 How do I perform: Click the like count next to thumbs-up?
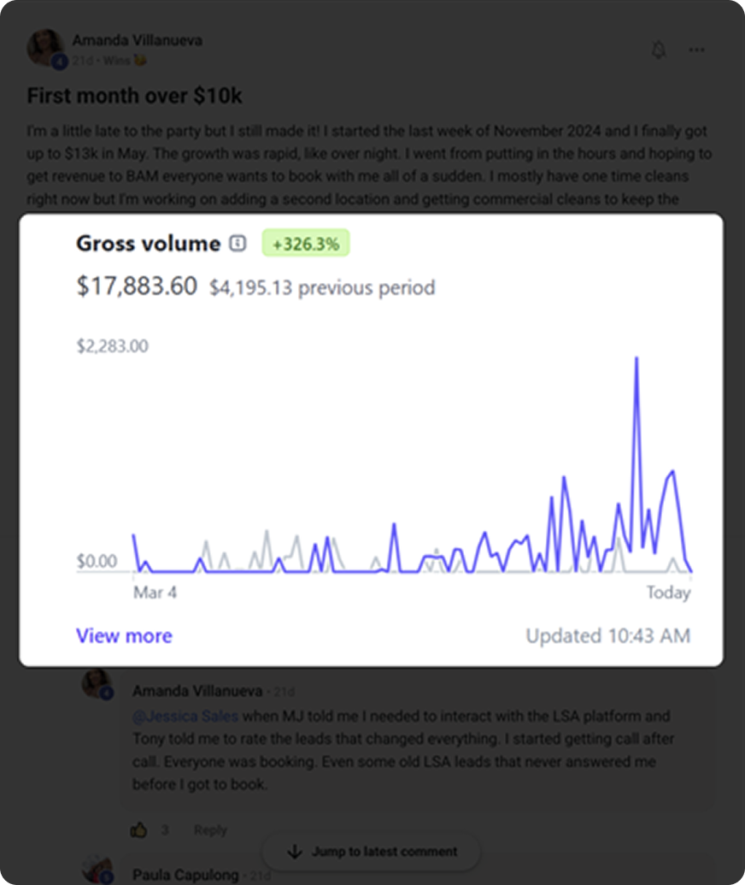pos(165,829)
